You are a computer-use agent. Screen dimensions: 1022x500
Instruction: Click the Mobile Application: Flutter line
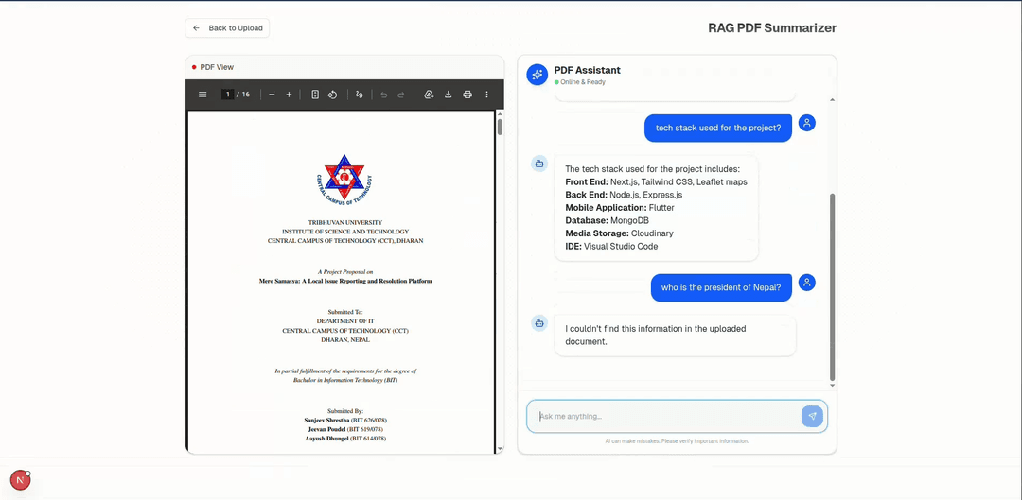[620, 208]
